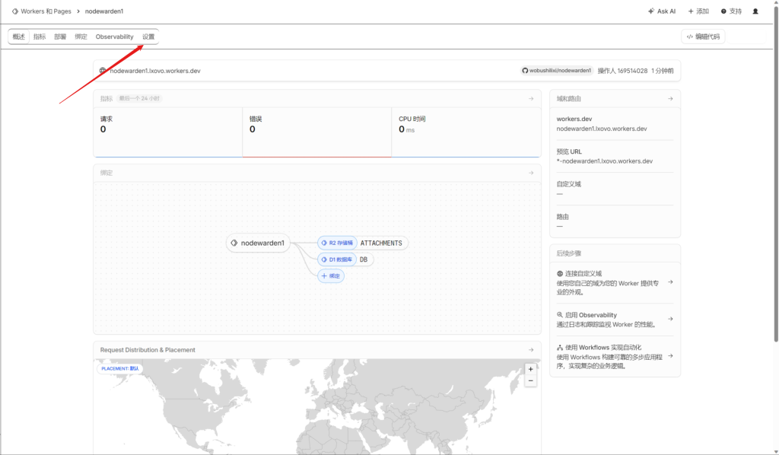The image size is (779, 455).
Task: Switch to the 部署 tab
Action: click(60, 37)
